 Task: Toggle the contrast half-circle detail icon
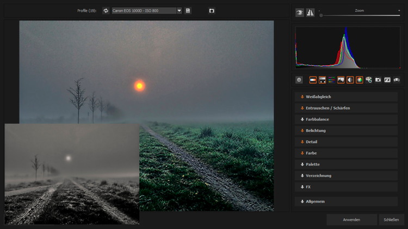pos(350,80)
